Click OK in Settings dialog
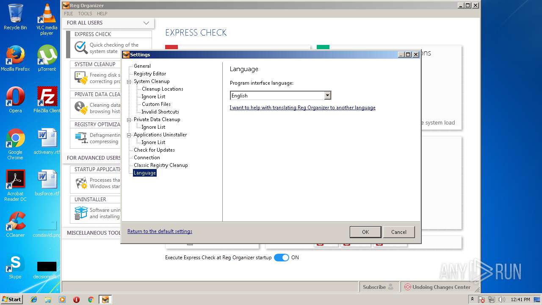Viewport: 542px width, 305px height. (365, 232)
